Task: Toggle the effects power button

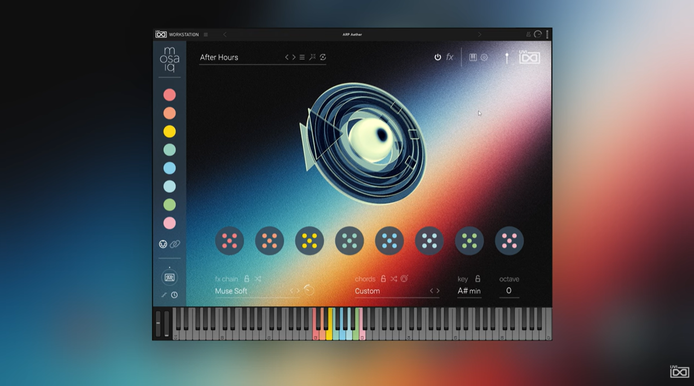Action: (438, 57)
